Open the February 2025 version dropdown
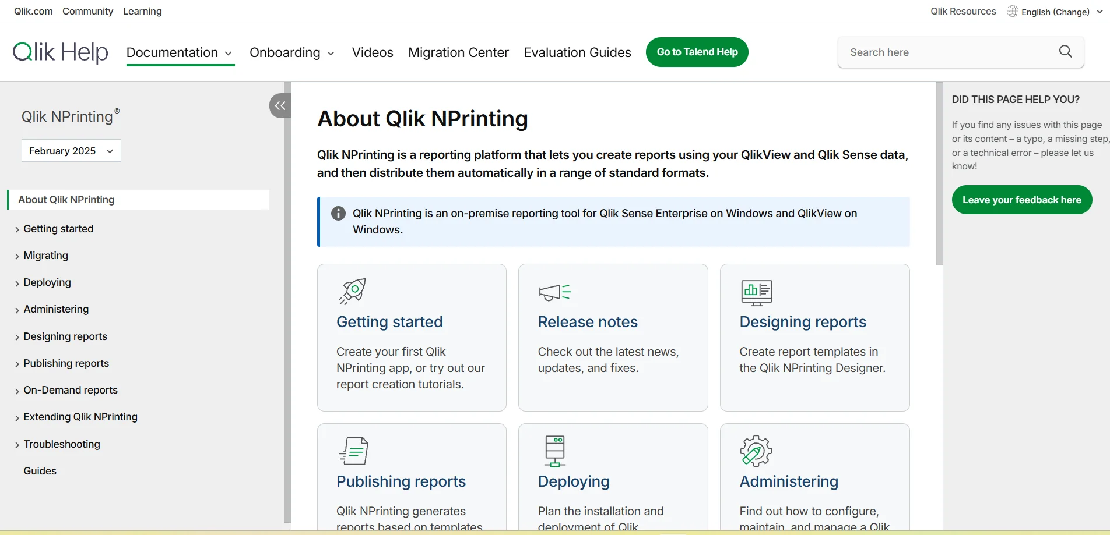This screenshot has width=1110, height=535. (71, 151)
